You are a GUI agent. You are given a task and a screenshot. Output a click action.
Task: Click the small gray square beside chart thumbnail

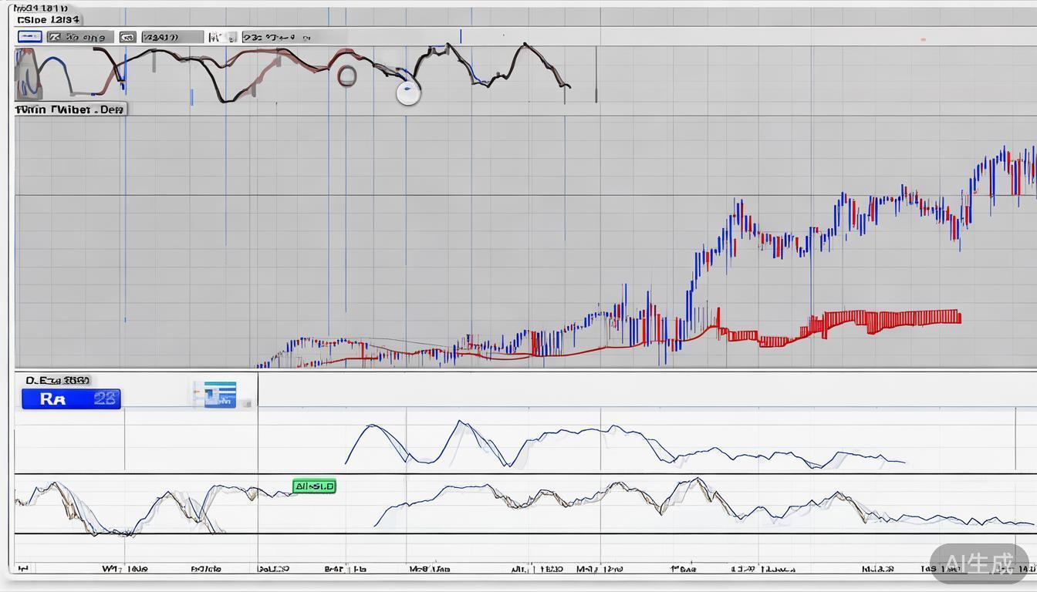pyautogui.click(x=247, y=402)
